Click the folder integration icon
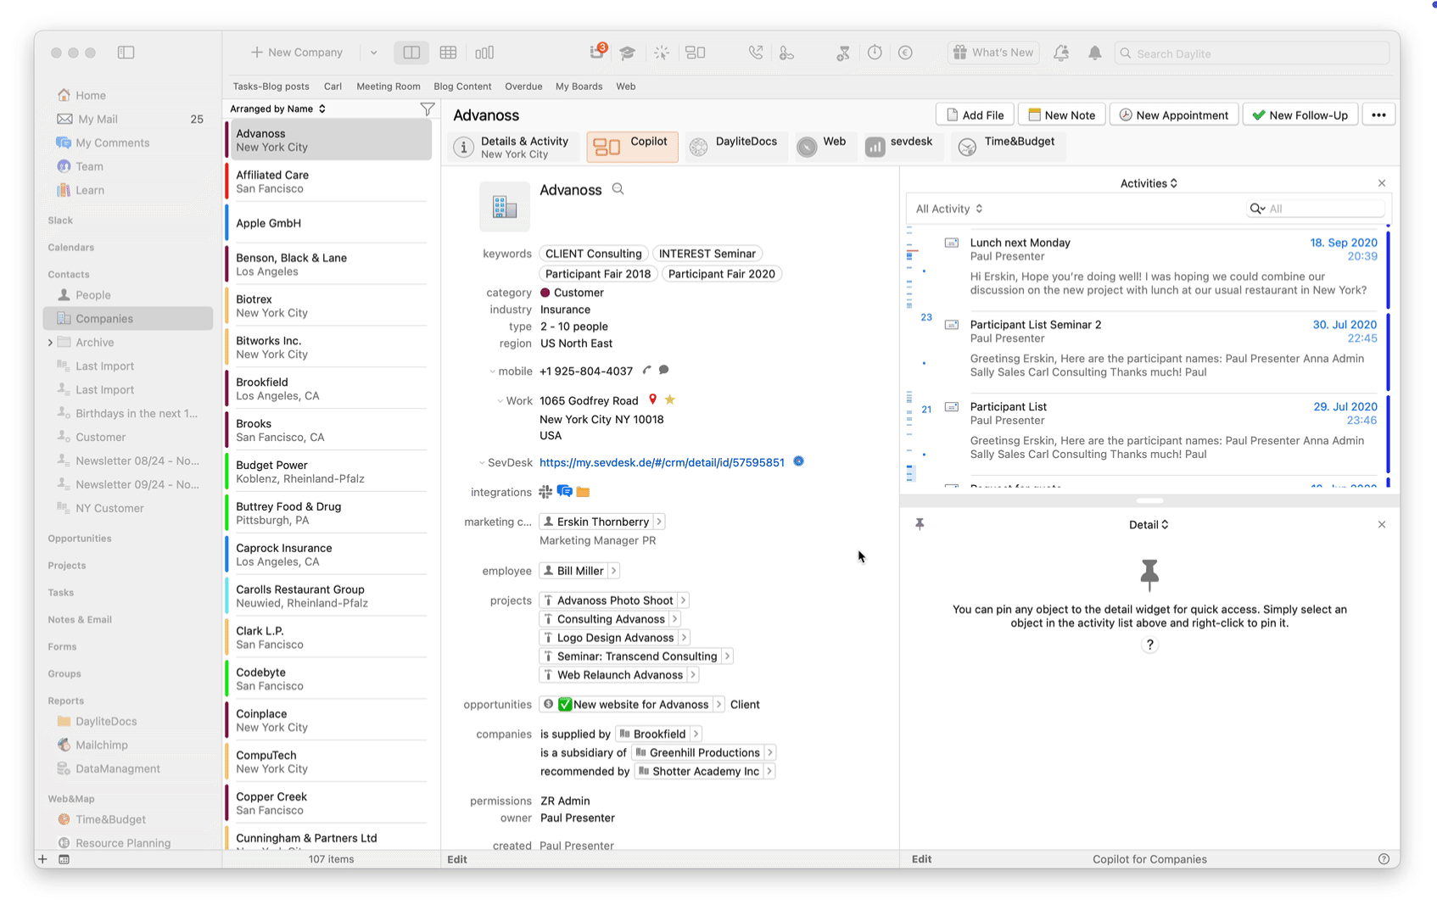The image size is (1437, 916). [x=583, y=492]
